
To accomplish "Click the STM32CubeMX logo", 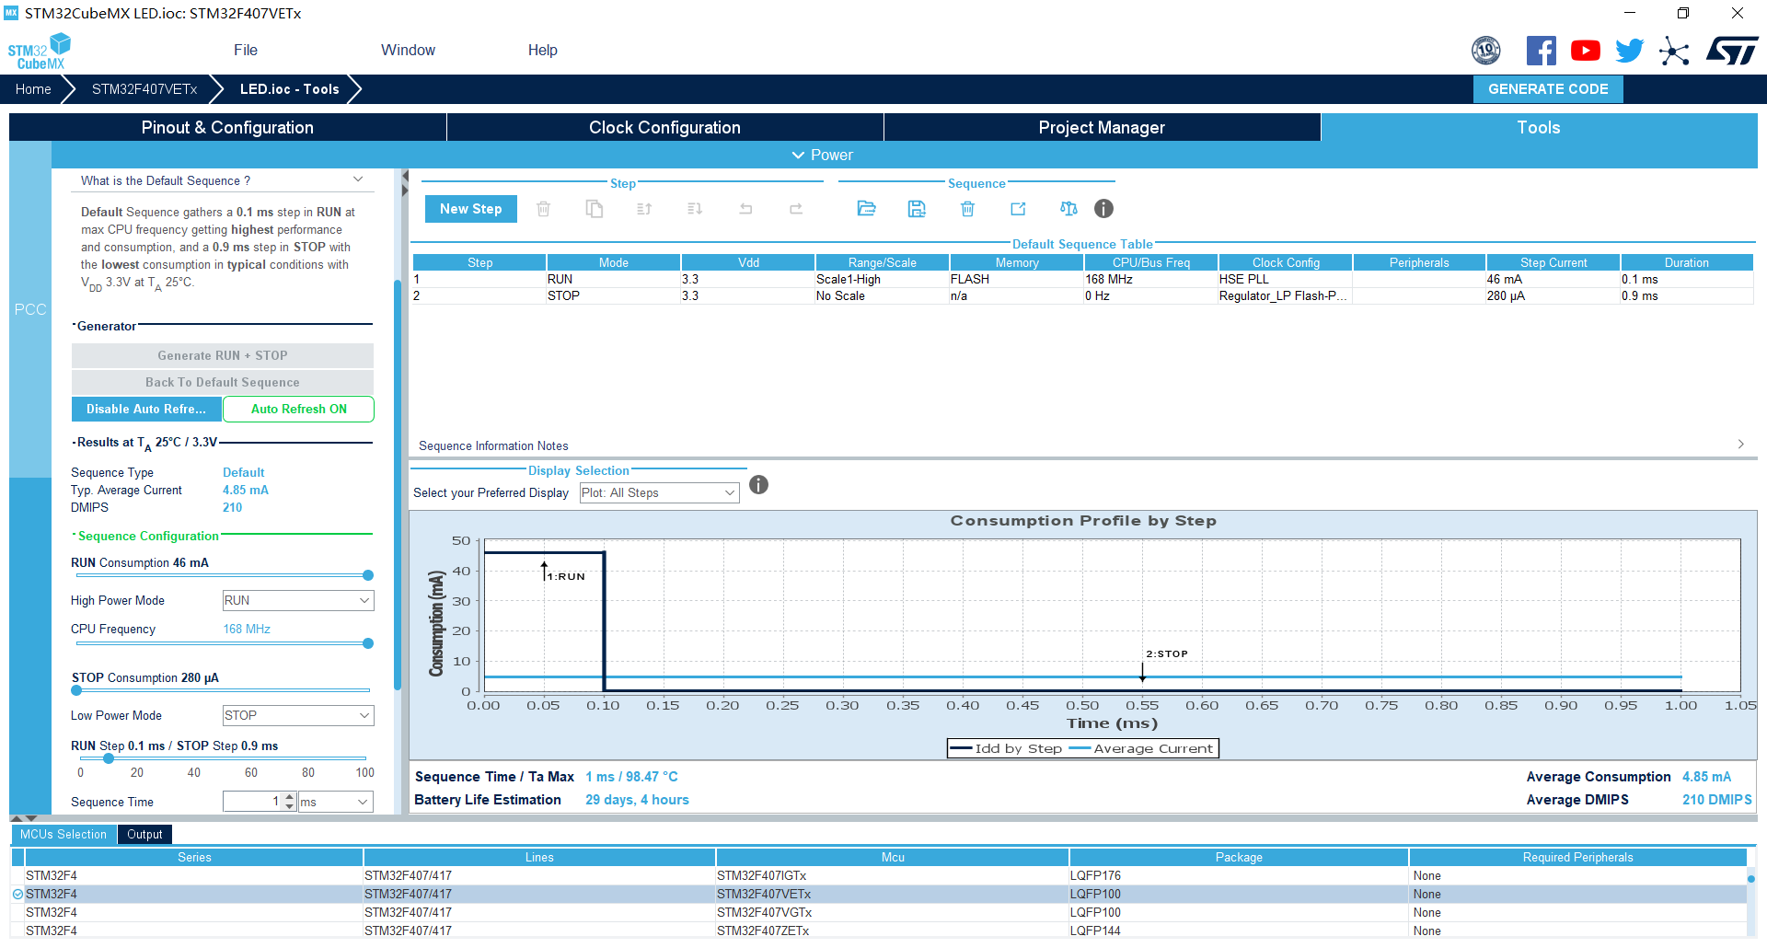I will coord(40,52).
